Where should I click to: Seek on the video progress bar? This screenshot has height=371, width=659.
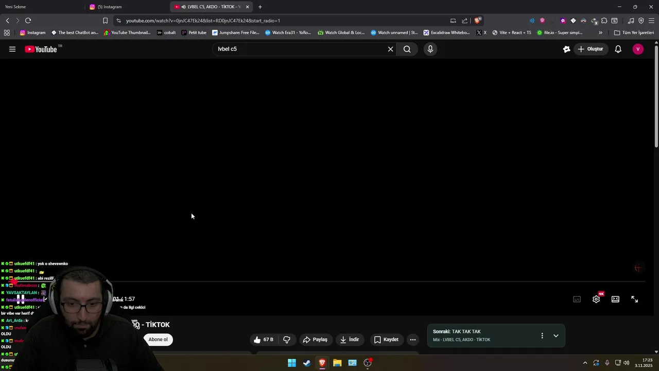(329, 282)
